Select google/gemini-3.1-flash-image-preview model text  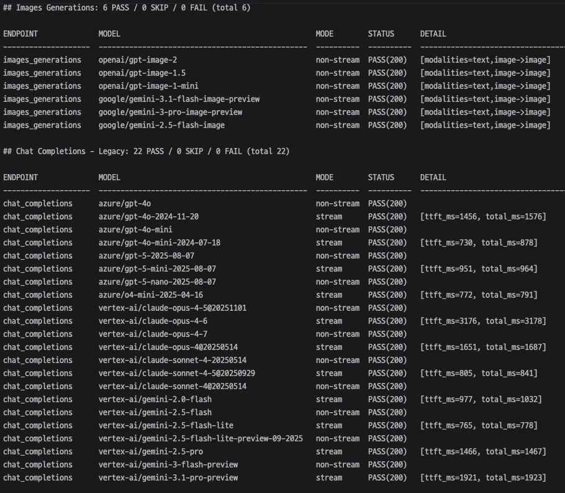pyautogui.click(x=179, y=99)
